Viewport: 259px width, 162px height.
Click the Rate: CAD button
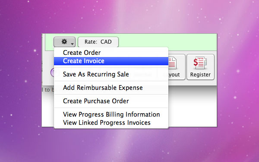(x=98, y=42)
